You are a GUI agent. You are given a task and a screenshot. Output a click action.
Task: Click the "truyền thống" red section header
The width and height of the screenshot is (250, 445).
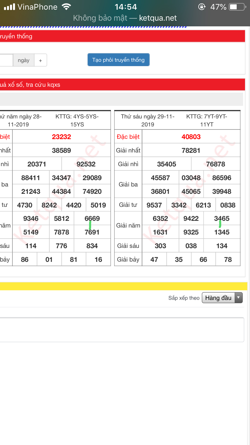(x=16, y=36)
